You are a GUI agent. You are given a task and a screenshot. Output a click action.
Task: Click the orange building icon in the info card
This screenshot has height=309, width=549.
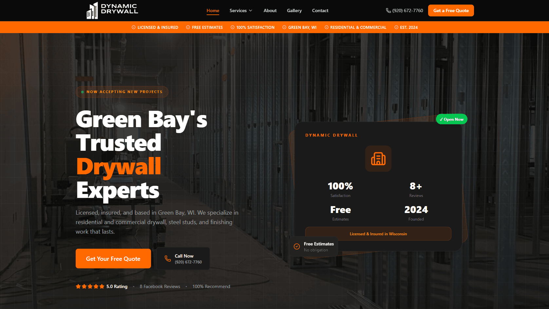coord(378,159)
